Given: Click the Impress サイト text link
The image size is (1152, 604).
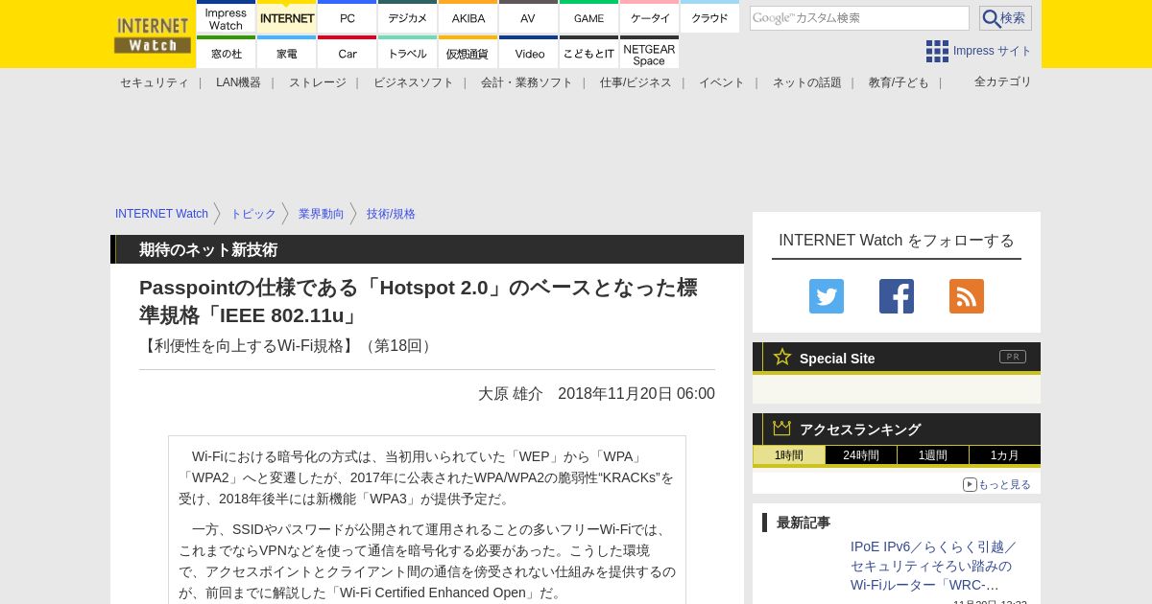Looking at the screenshot, I should 993,51.
